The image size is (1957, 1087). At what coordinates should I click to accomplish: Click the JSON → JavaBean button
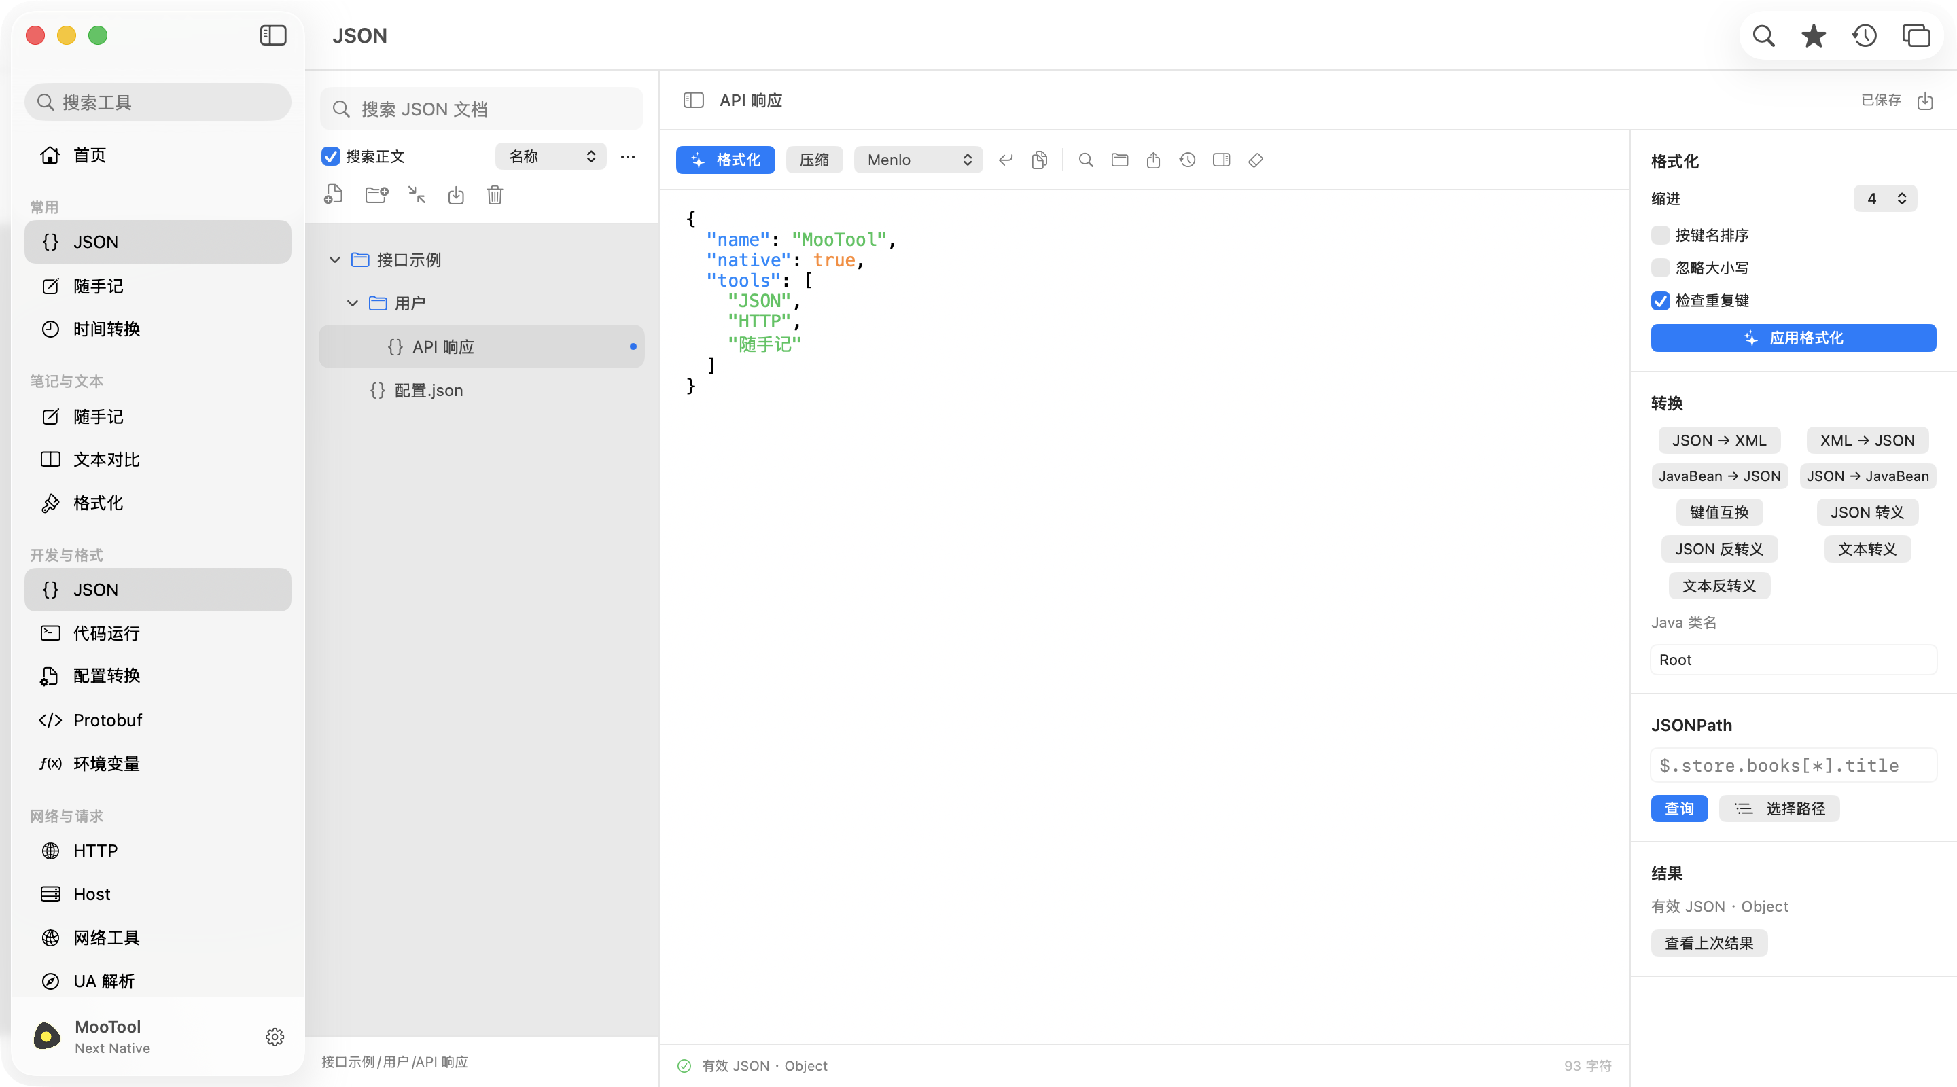pyautogui.click(x=1867, y=476)
